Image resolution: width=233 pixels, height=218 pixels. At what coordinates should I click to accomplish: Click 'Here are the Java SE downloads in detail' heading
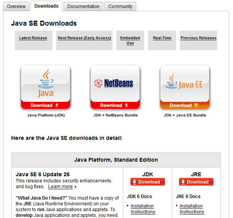click(67, 138)
